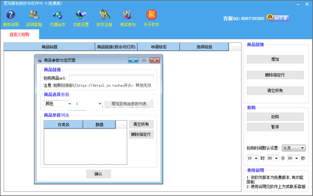The image size is (313, 196).
Task: Click the 申请状态 column header
Action: click(159, 47)
